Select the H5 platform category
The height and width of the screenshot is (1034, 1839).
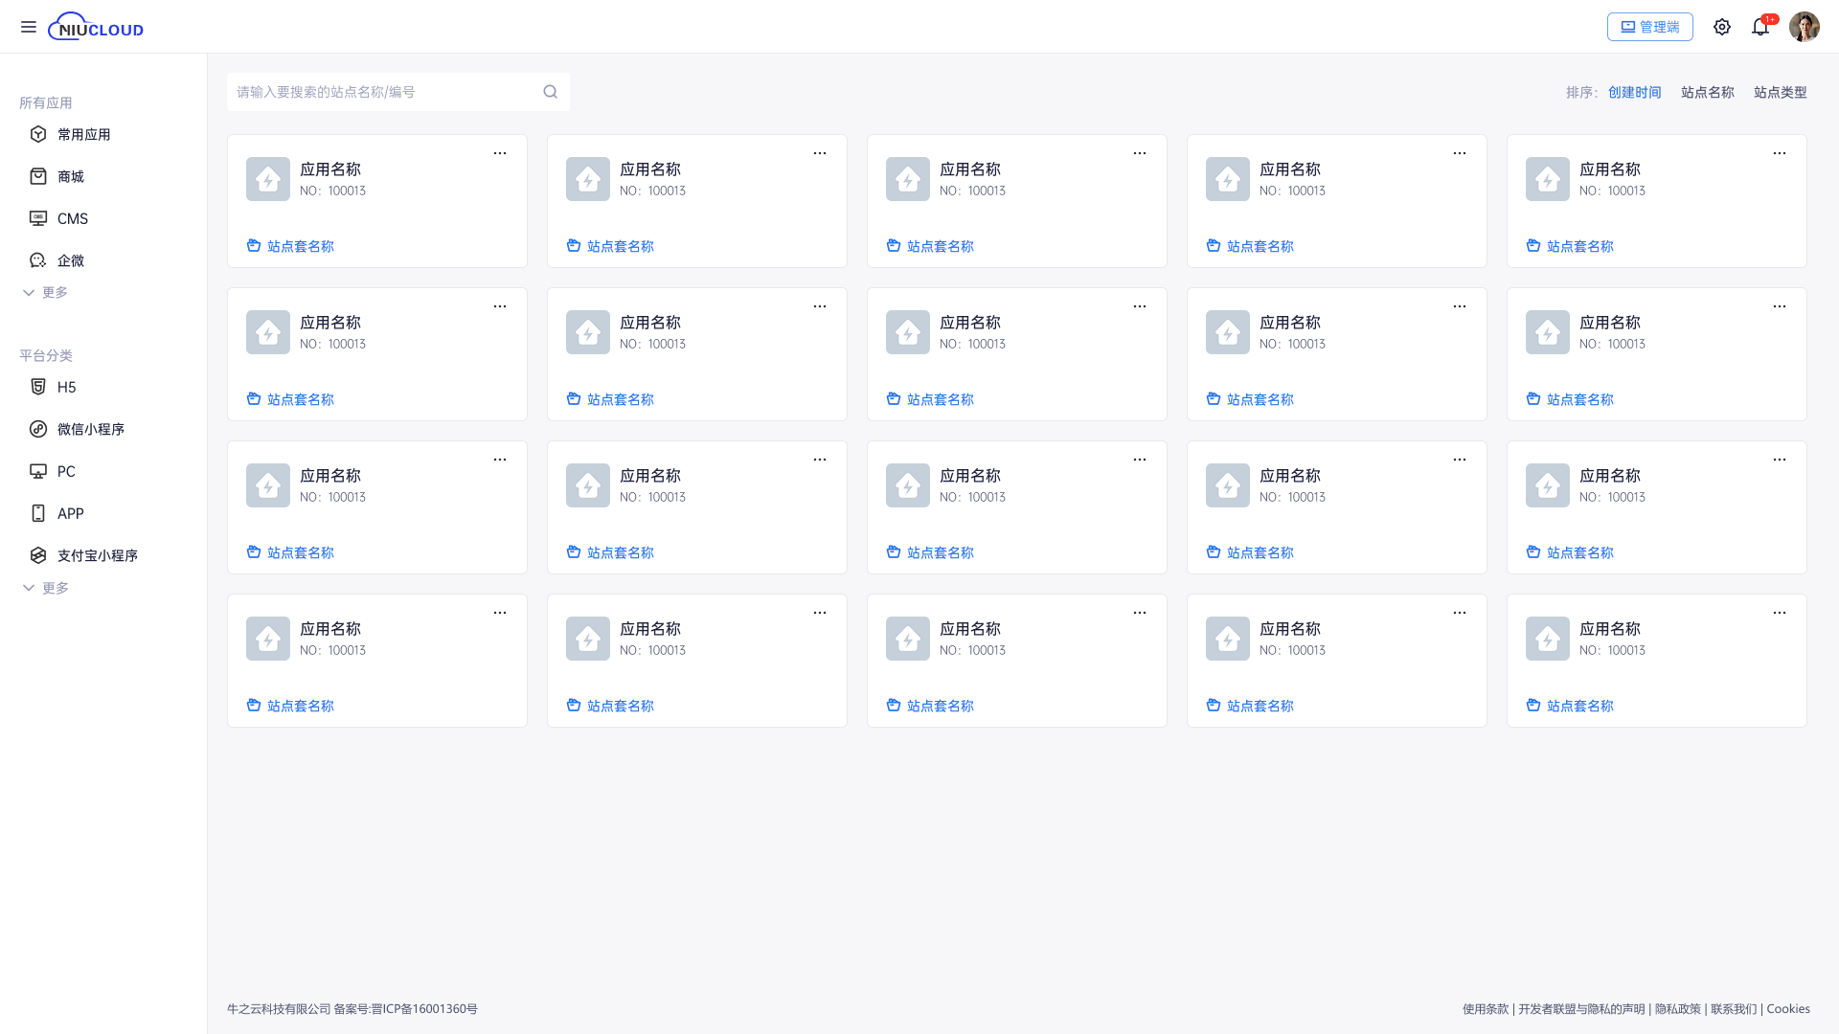(66, 387)
